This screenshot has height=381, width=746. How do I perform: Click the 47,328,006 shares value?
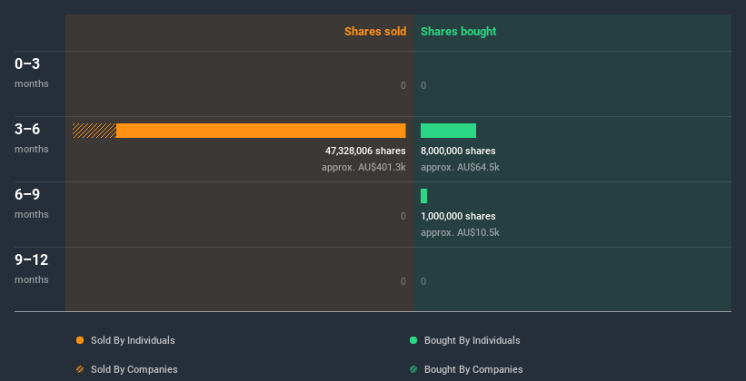tap(365, 151)
